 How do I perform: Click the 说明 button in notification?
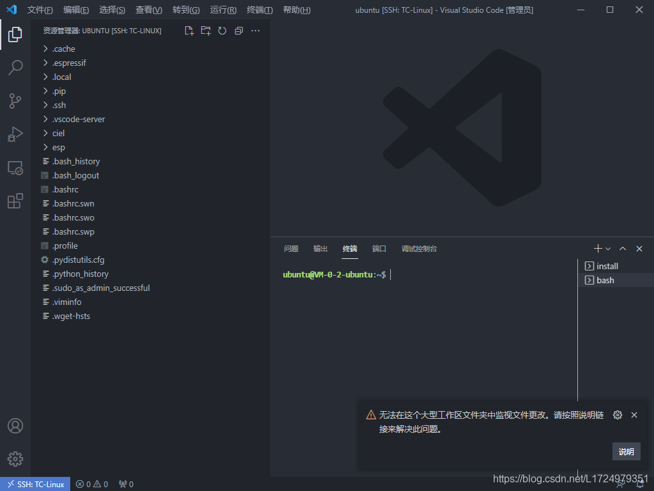(626, 452)
